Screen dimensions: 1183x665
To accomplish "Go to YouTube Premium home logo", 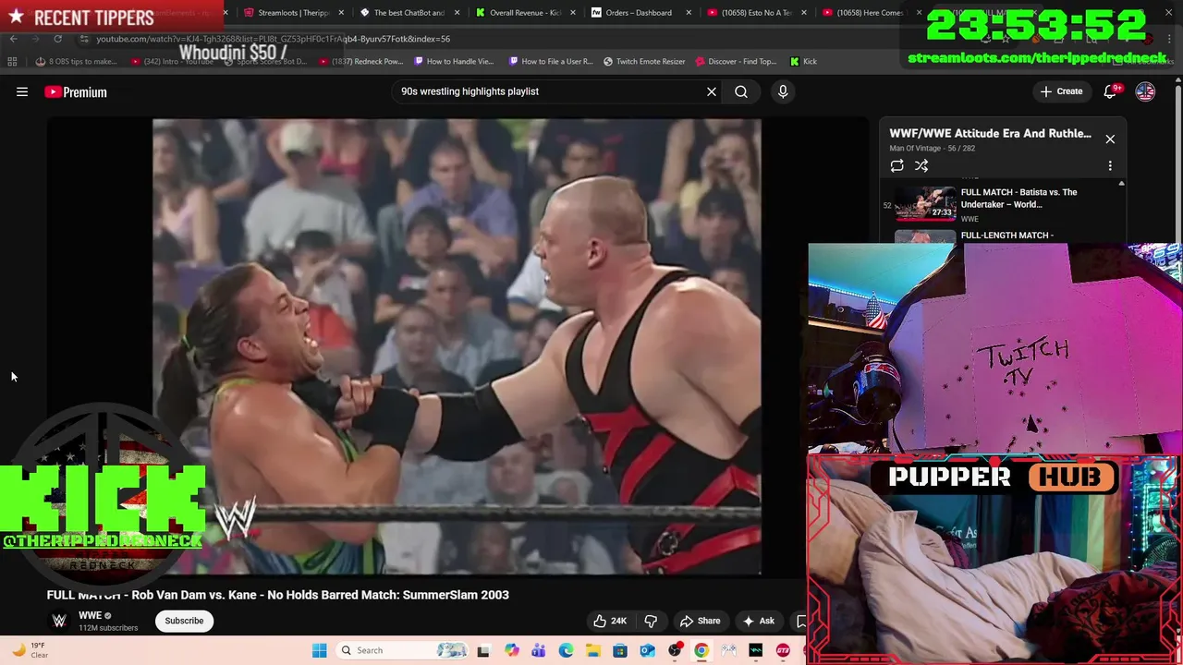I will click(76, 91).
